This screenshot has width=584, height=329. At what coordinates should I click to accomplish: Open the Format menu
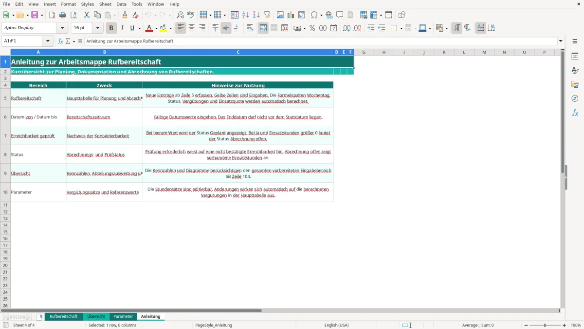point(69,4)
